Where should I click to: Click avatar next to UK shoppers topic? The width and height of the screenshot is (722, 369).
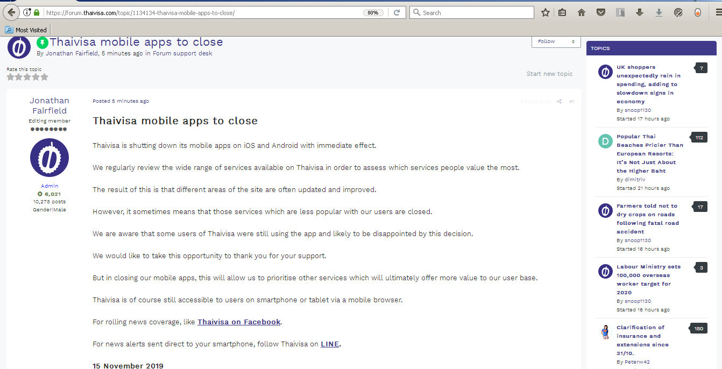pos(606,72)
